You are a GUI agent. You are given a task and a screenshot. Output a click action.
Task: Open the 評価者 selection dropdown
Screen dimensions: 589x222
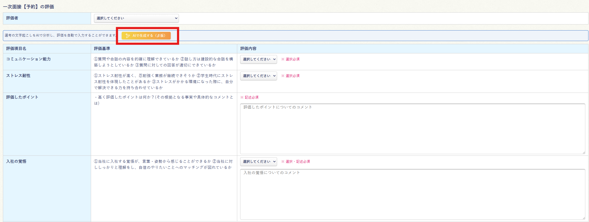click(x=136, y=18)
